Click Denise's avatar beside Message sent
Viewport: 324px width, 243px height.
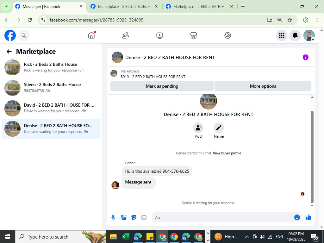pos(115,185)
